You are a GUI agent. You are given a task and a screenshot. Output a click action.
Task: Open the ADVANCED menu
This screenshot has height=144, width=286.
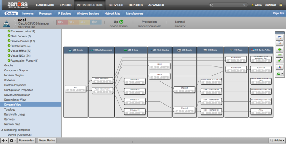pos(156,5)
